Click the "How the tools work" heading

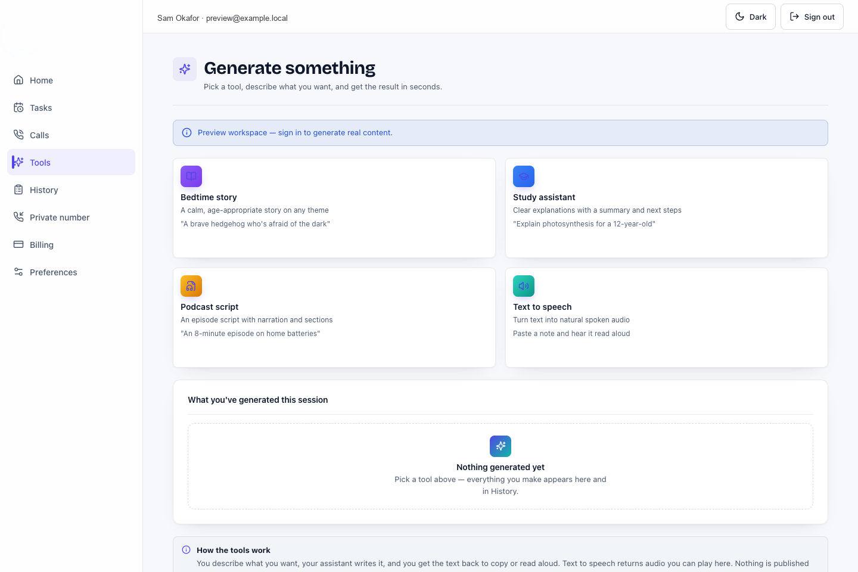pos(234,550)
